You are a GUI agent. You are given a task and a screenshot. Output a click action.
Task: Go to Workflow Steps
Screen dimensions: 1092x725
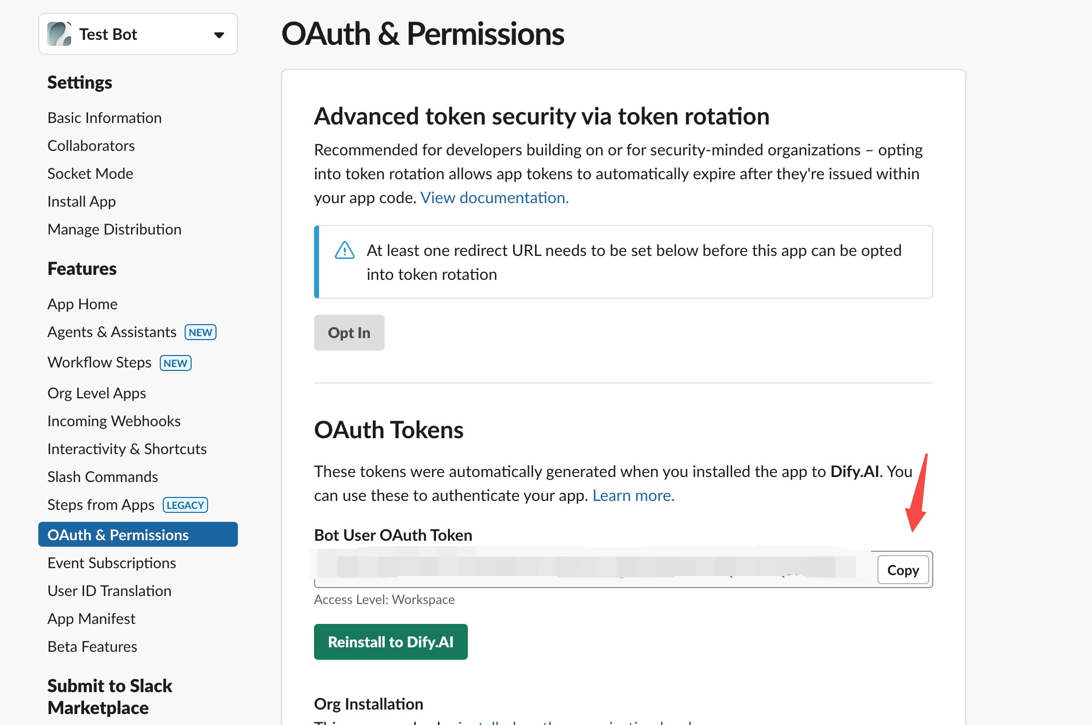tap(100, 362)
